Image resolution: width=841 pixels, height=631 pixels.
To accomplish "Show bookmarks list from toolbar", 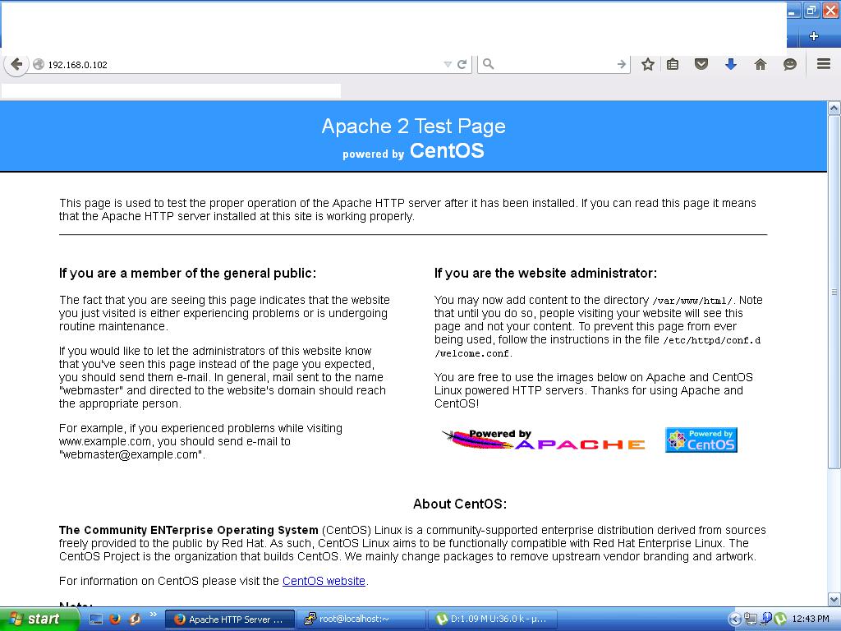I will click(673, 64).
